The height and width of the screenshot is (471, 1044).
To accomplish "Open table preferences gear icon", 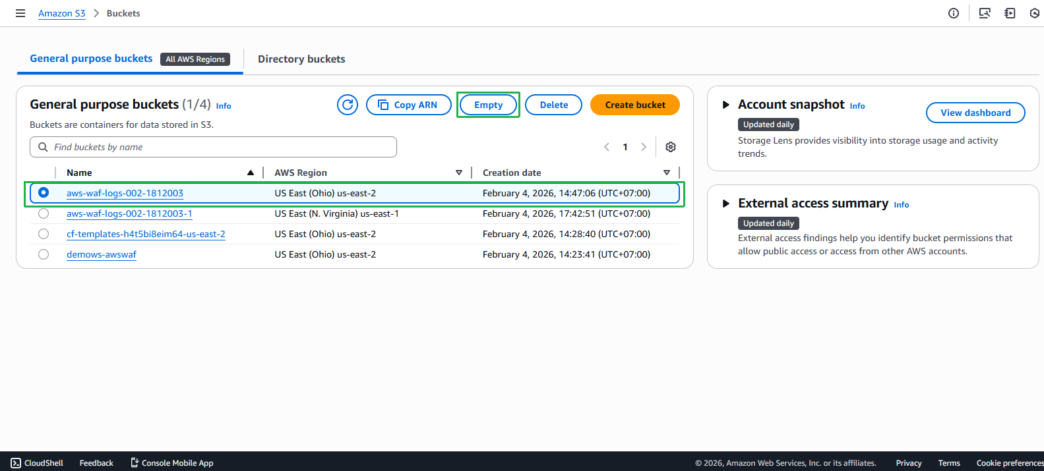I will [671, 147].
